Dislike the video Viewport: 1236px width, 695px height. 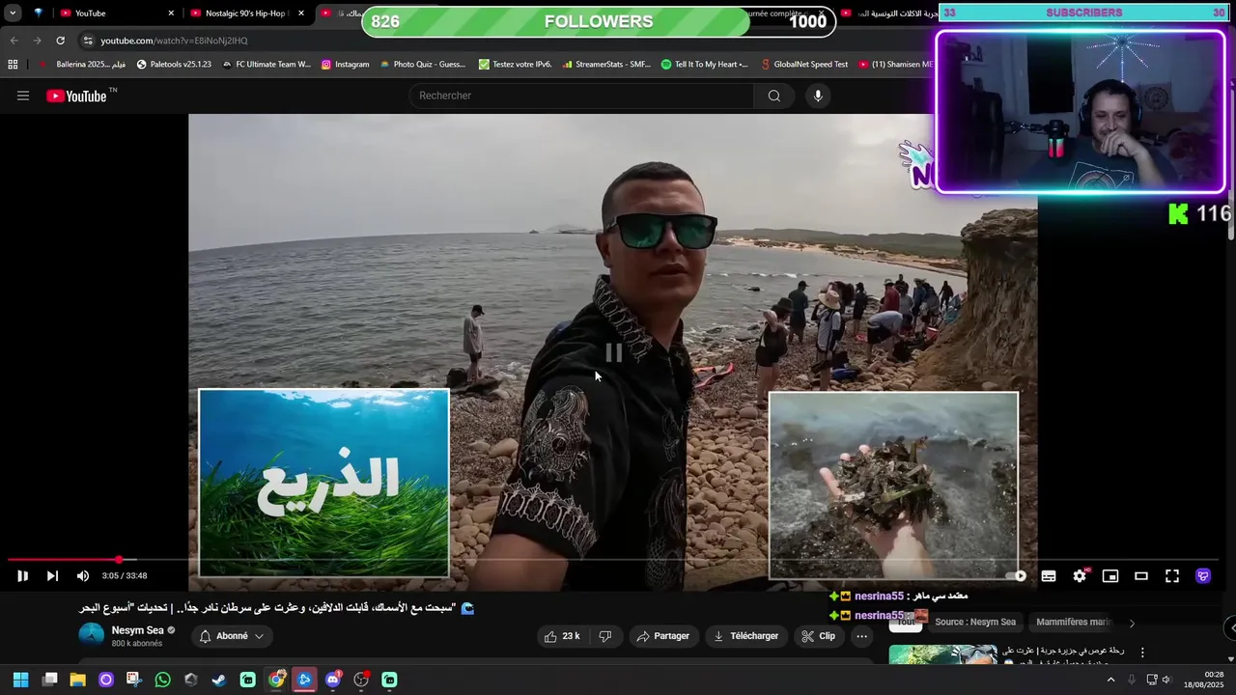(605, 636)
